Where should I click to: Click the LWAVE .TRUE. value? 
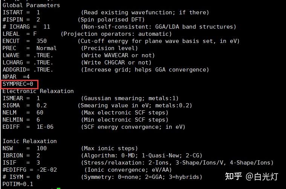tap(43, 55)
